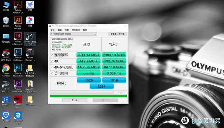Image resolution: width=224 pixels, height=128 pixels.
Task: Launch Google Chrome from desktop
Action: [6, 71]
